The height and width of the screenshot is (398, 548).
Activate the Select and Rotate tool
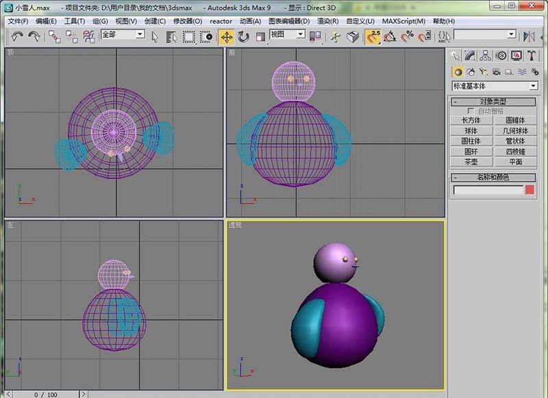tap(243, 37)
